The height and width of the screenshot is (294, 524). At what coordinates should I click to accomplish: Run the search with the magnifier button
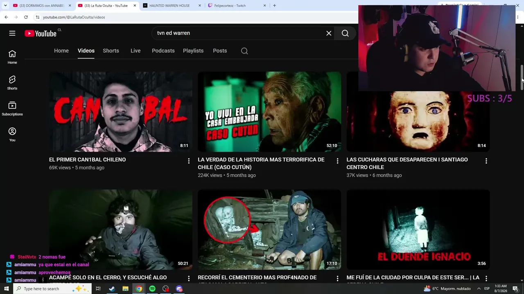(345, 33)
